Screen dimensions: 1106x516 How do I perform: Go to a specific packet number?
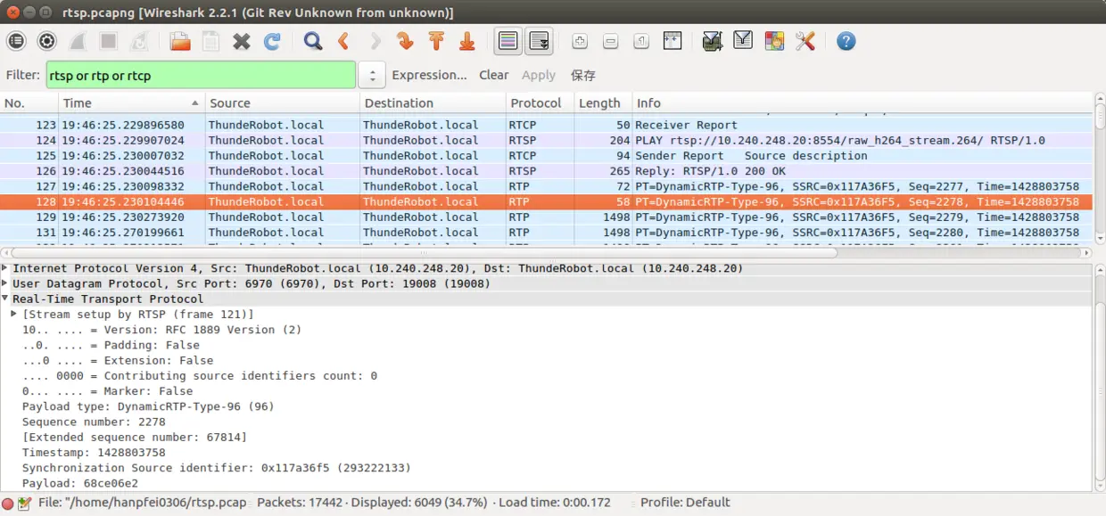point(405,41)
